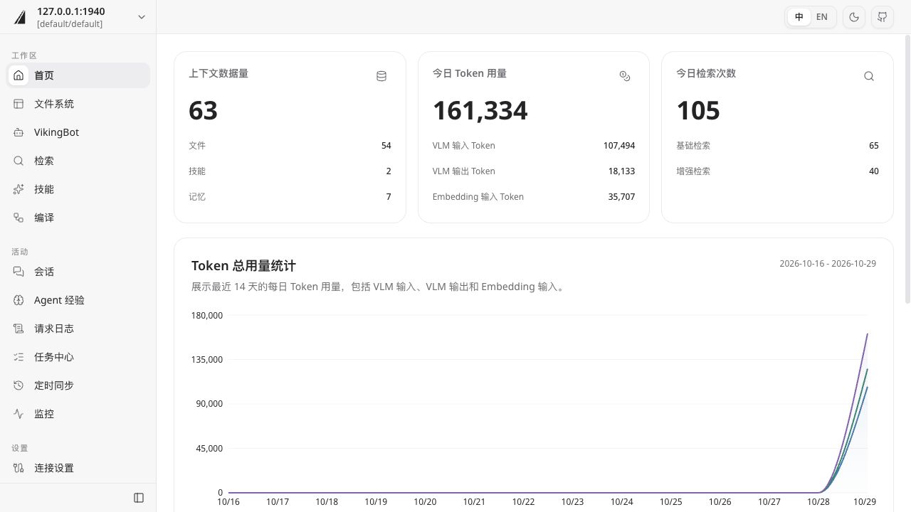Toggle dark mode with the moon button

tap(854, 17)
